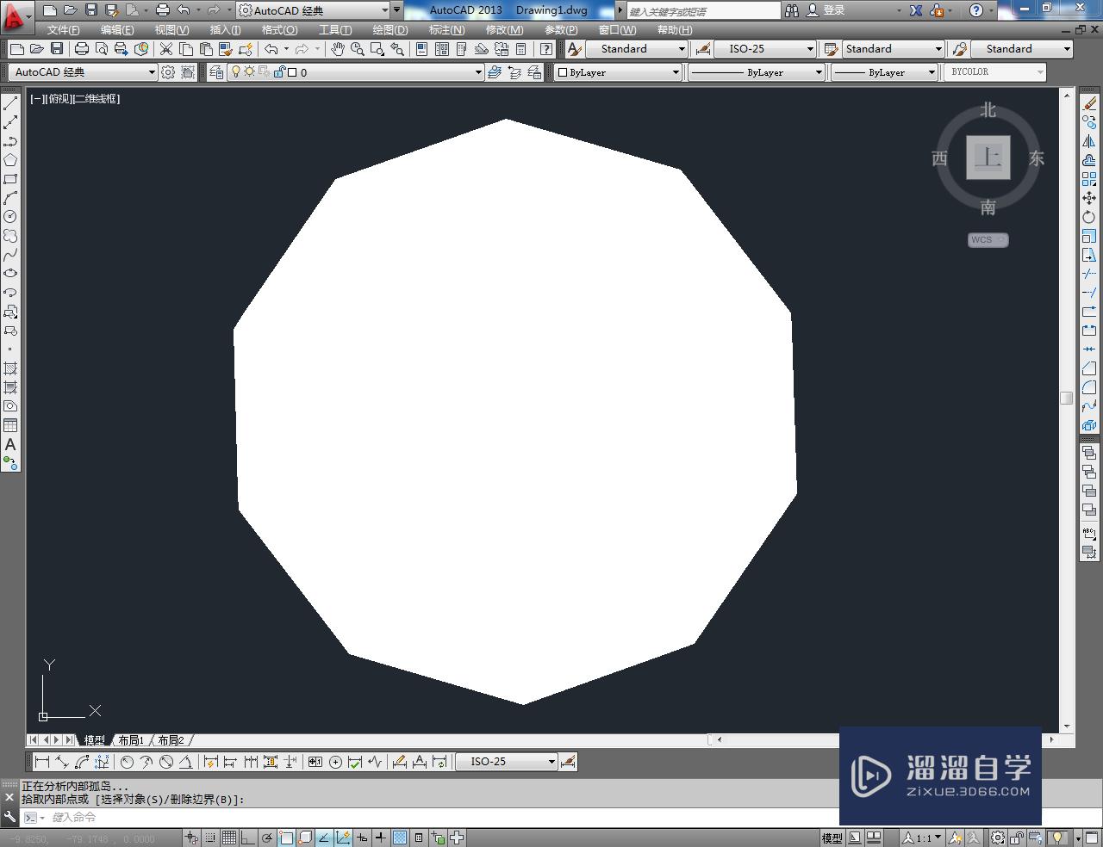1103x847 pixels.
Task: Toggle Grid Display in the status bar
Action: [x=229, y=838]
